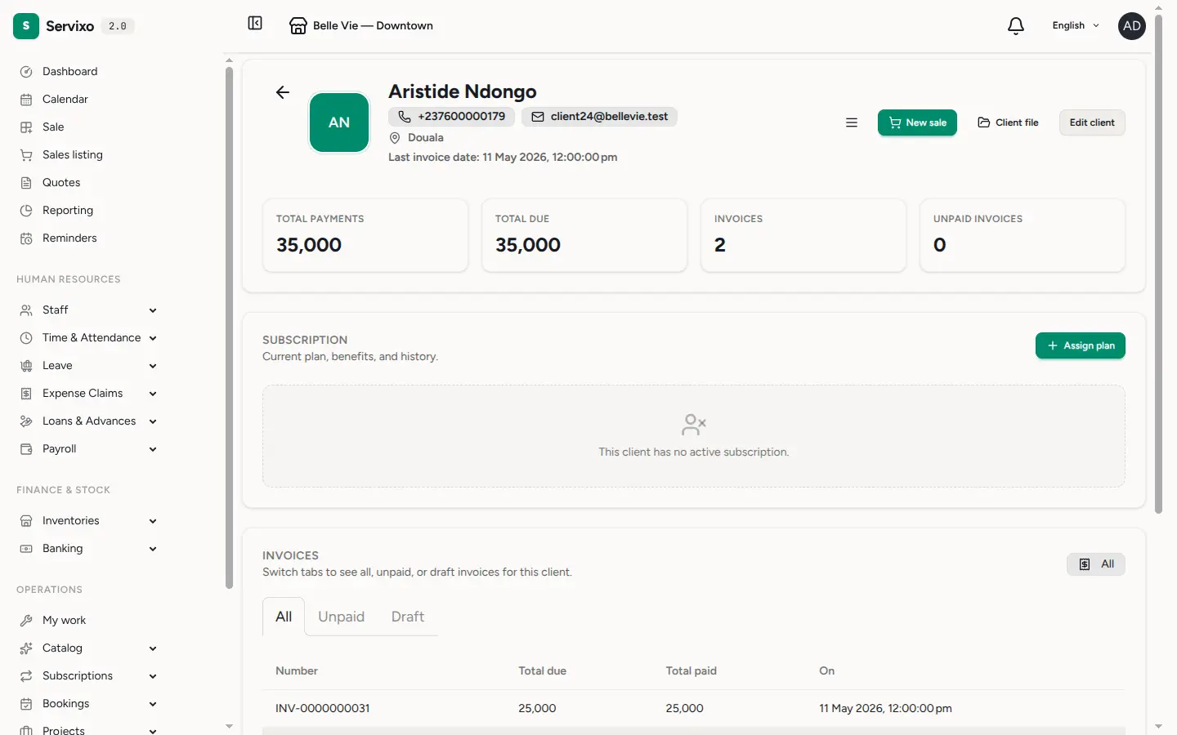This screenshot has height=735, width=1177.
Task: Click the sidebar scrollbar thumb
Action: 229,327
